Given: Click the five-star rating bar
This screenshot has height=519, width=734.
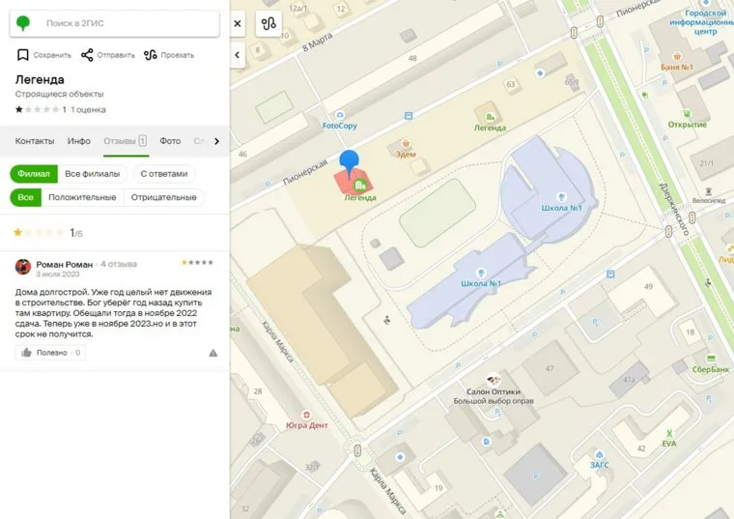Looking at the screenshot, I should [38, 233].
